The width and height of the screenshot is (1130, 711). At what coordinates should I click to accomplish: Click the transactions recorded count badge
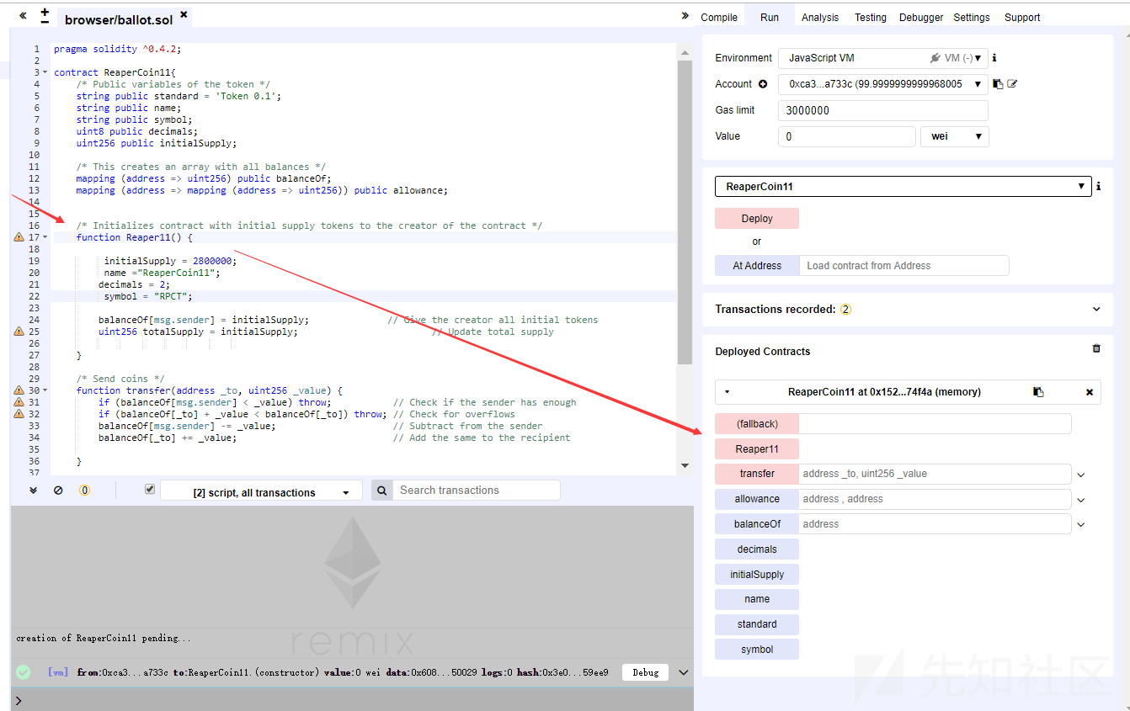(845, 310)
